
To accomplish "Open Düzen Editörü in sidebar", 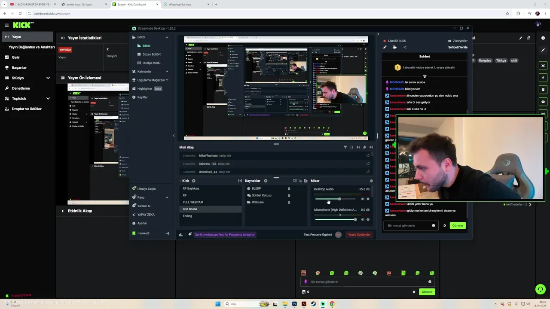I will [x=152, y=55].
